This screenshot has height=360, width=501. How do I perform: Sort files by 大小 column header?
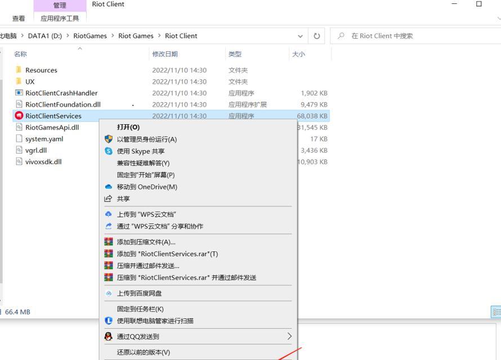(298, 54)
